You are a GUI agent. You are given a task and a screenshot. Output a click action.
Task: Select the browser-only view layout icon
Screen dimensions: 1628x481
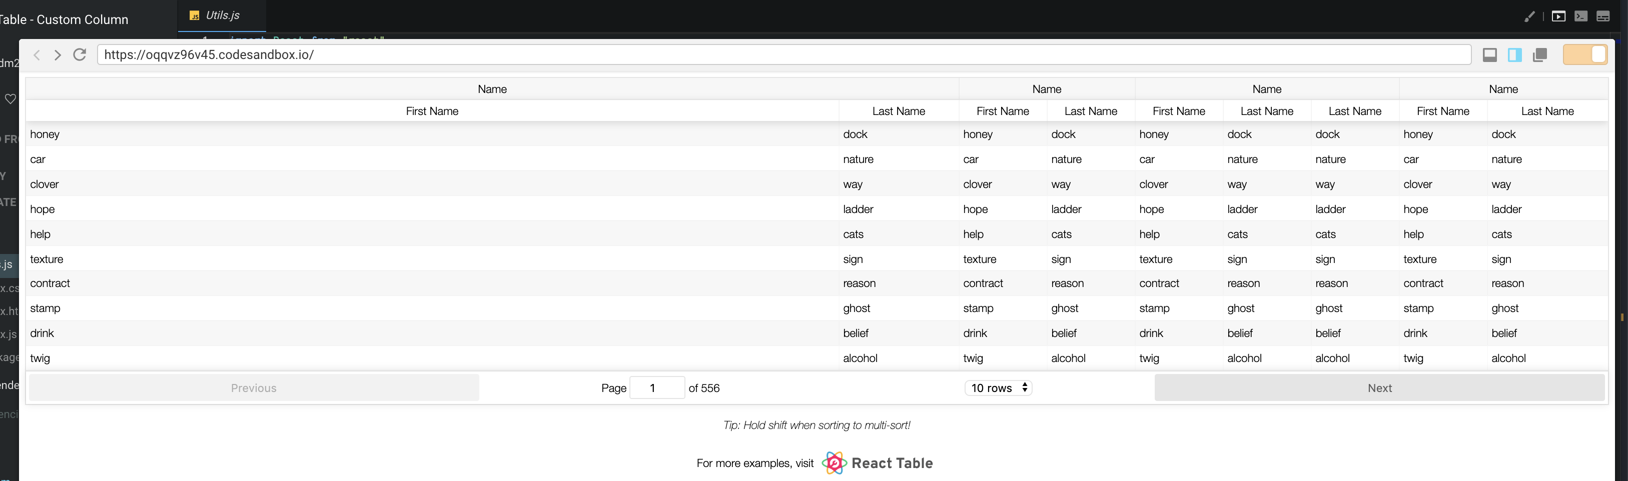[1489, 55]
